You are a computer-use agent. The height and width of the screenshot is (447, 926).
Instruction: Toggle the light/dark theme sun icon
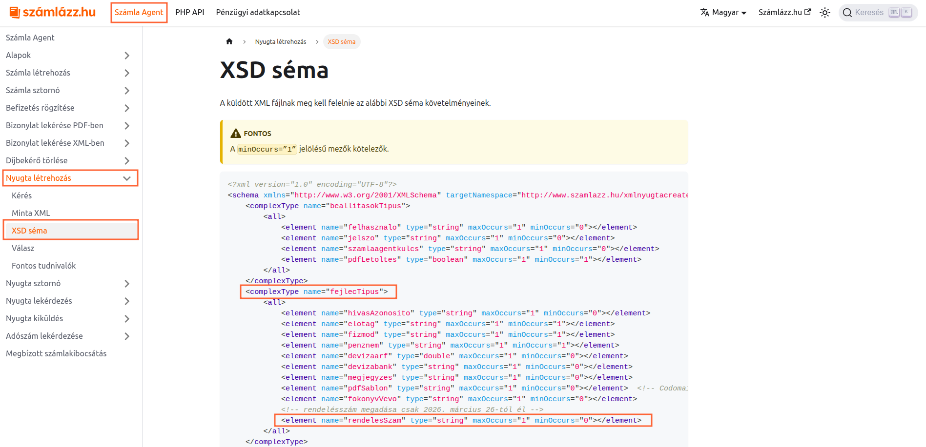[824, 13]
